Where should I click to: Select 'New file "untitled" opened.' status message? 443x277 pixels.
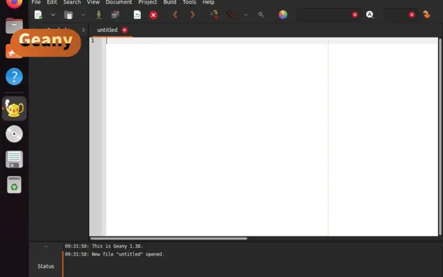[128, 254]
